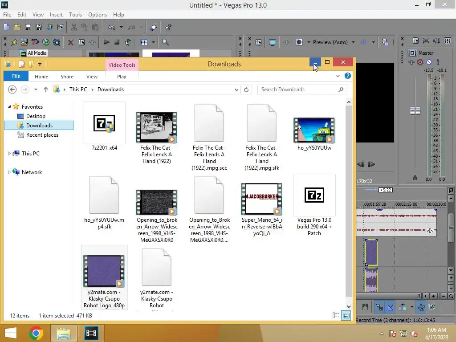Toggle Split Screen View in preview toolbar
456x342 pixels.
pyautogui.click(x=299, y=42)
